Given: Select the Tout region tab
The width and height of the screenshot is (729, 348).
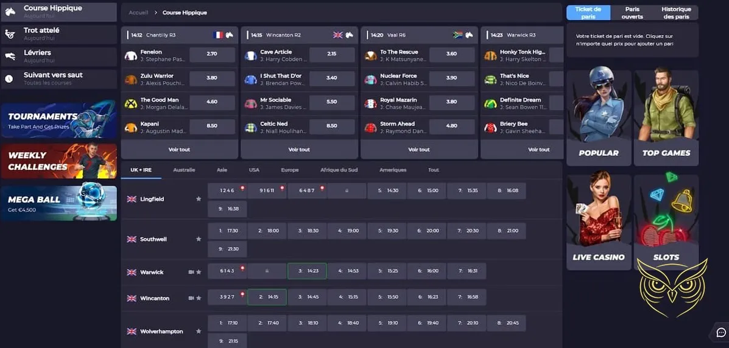Looking at the screenshot, I should (x=433, y=170).
